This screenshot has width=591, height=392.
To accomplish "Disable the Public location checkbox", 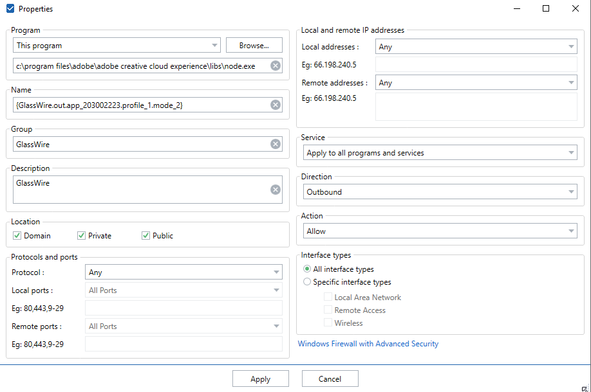I will (146, 236).
